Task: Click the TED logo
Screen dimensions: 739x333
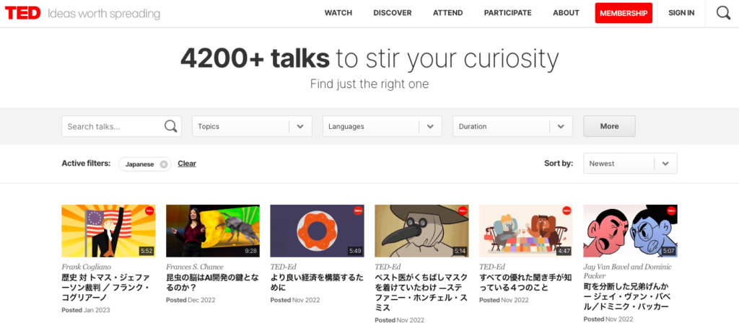Action: (22, 13)
